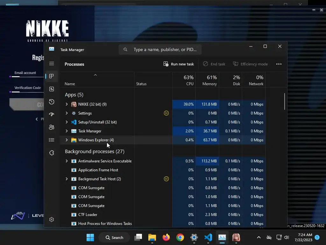326x245 pixels.
Task: Click the Task Manager search input field
Action: [x=160, y=49]
